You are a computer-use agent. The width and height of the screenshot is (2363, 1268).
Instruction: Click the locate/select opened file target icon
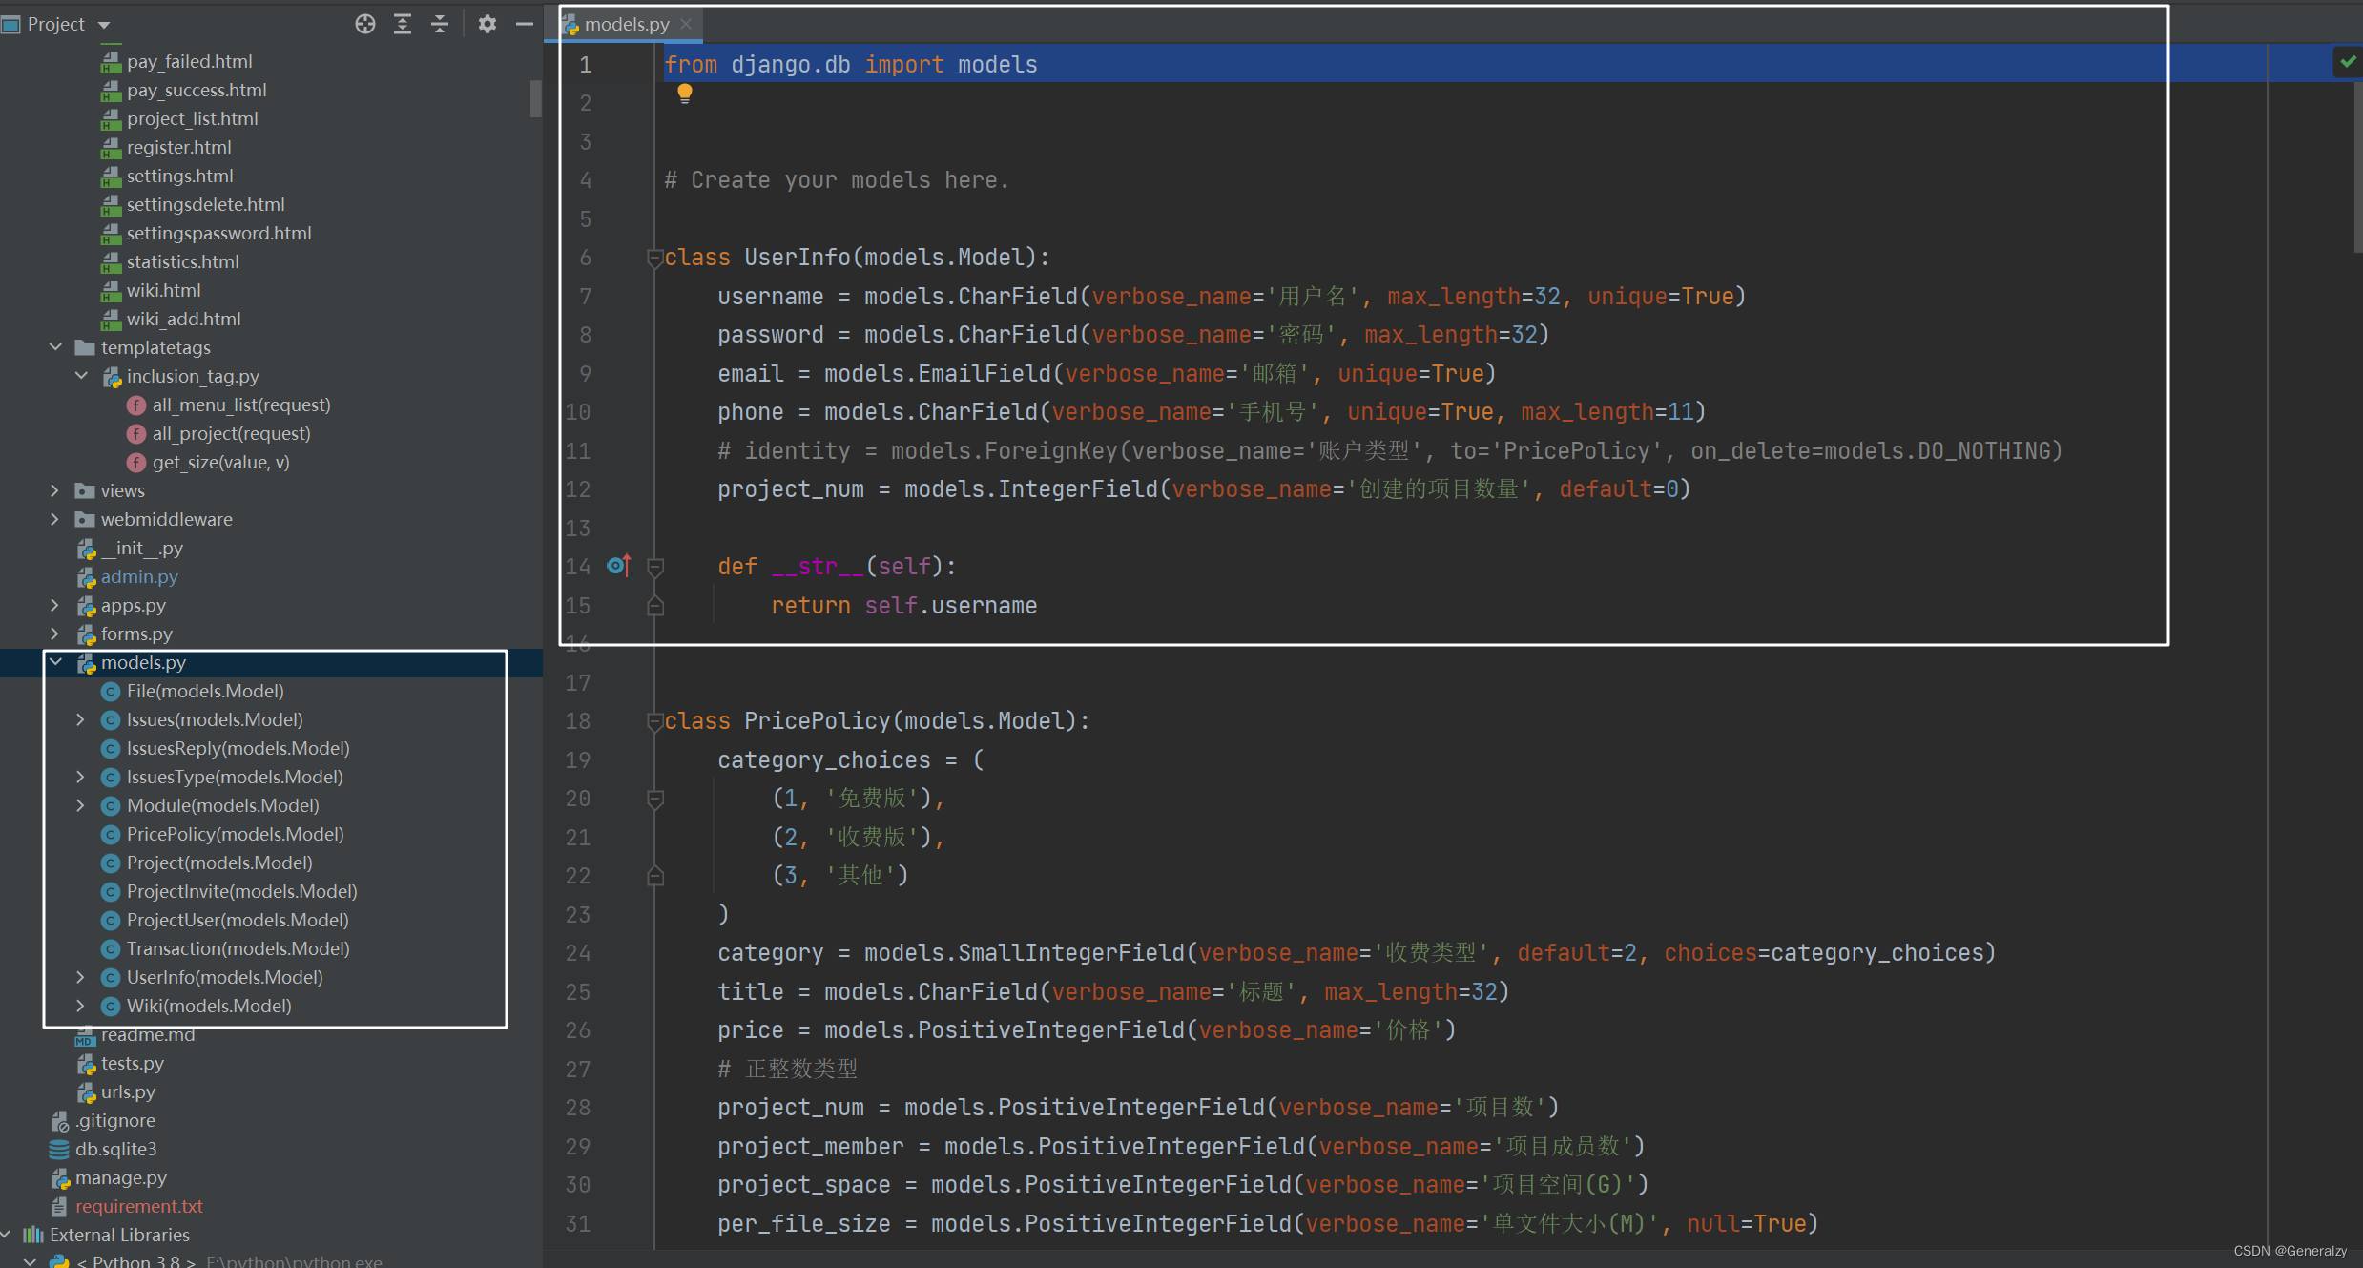pos(364,24)
